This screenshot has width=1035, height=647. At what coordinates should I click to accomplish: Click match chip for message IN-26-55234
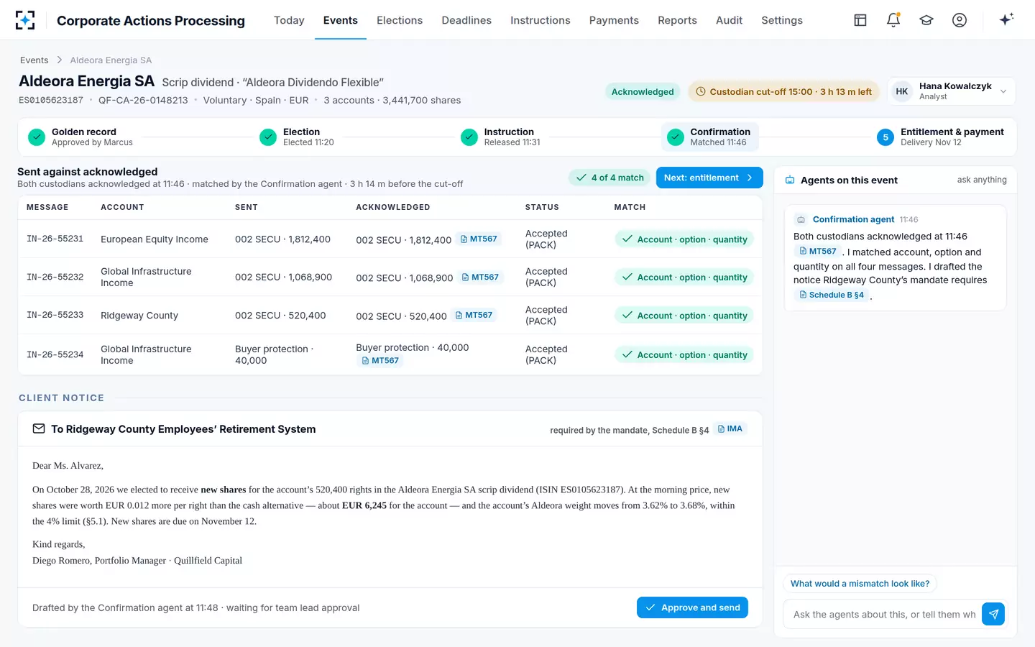coord(684,354)
